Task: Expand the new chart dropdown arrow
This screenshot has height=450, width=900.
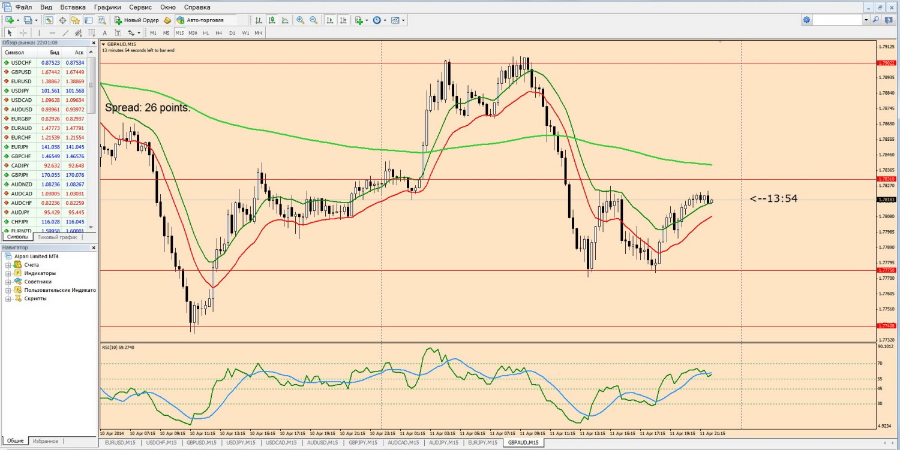Action: click(18, 20)
